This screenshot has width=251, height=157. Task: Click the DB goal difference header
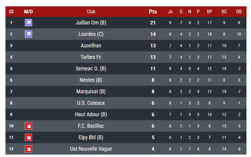click(239, 11)
